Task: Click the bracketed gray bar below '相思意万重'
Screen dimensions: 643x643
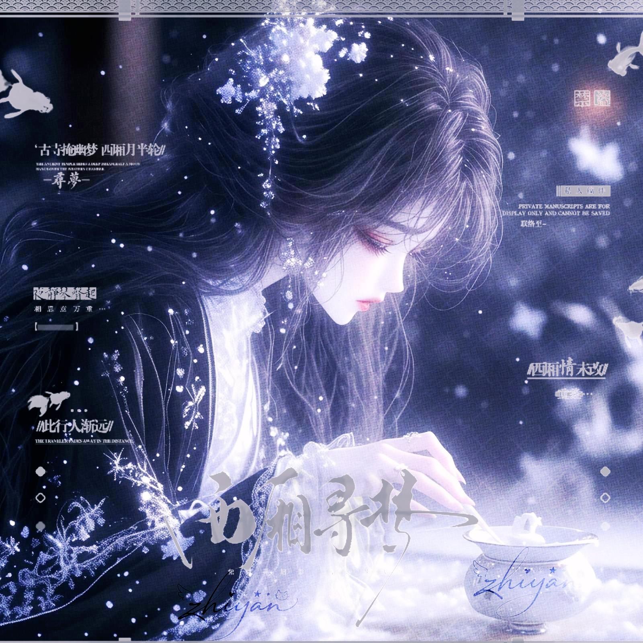Action: pos(55,327)
